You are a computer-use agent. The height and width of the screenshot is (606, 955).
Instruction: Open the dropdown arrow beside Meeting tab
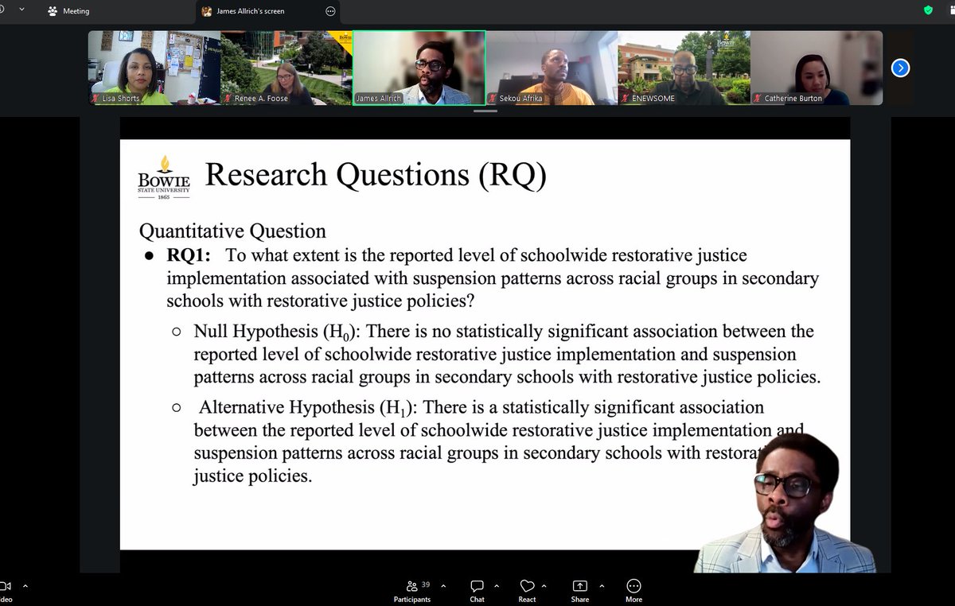point(21,10)
